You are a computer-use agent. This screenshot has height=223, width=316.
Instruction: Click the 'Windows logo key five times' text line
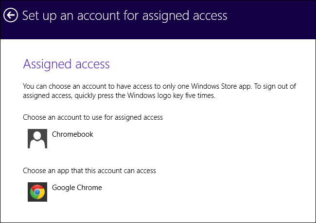[x=119, y=96]
